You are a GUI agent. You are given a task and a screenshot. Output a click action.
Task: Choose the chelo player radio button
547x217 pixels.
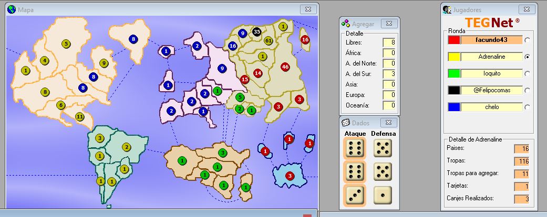click(x=527, y=107)
